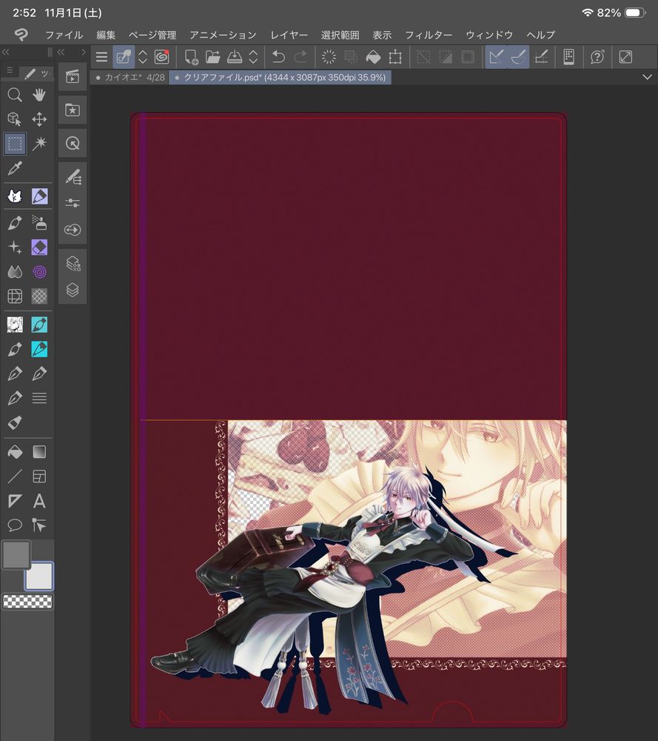Viewport: 658px width, 741px height.
Task: Open the ウィンドウ menu
Action: tap(489, 35)
